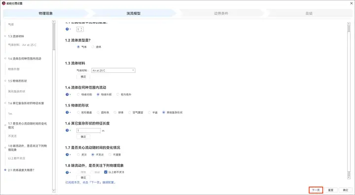This screenshot has height=195, width=355.
Task: Jump to 2.1 流体速度大概是 in sidebar
Action: click(21, 170)
